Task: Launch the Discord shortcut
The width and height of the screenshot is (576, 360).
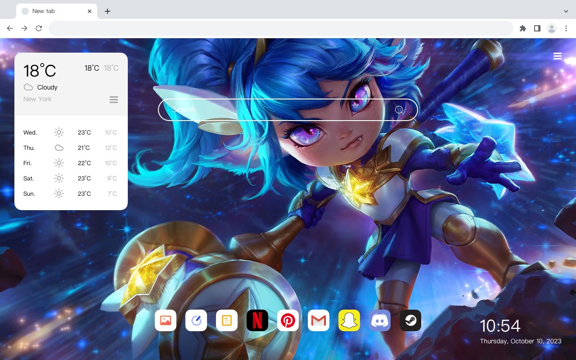Action: point(380,320)
